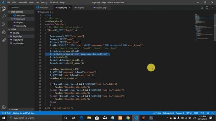Show hidden system tray icons
This screenshot has height=121, width=216.
point(167,118)
